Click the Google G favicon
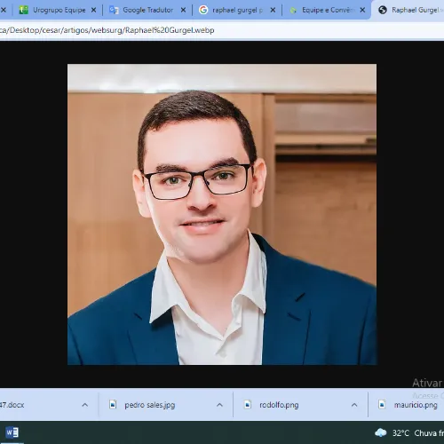The width and height of the screenshot is (444, 444). 203,10
